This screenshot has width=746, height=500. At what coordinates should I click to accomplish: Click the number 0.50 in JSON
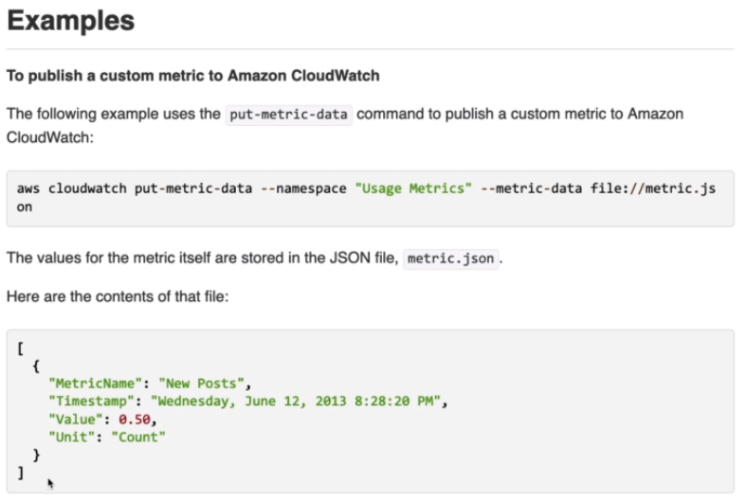tap(135, 420)
